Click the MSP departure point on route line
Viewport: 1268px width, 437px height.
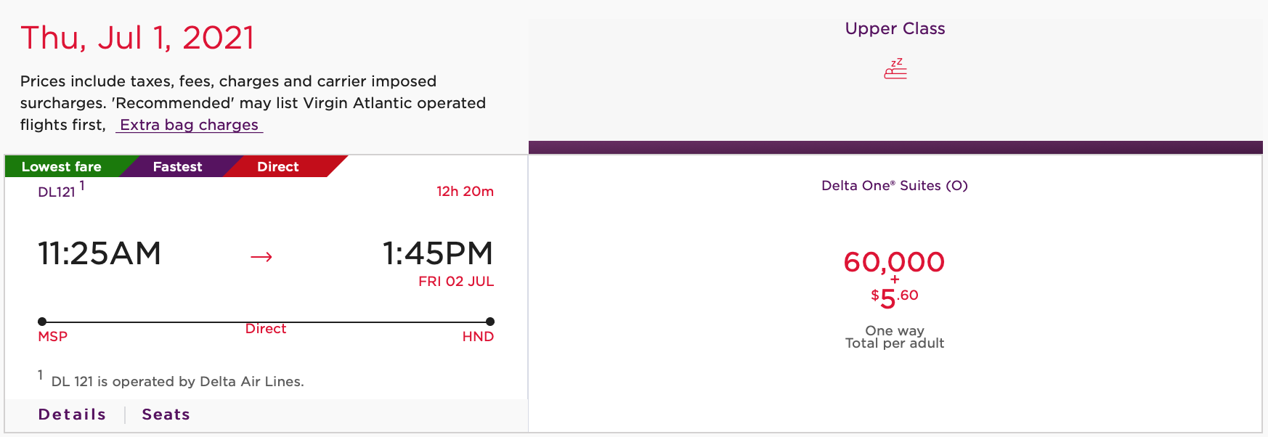click(x=42, y=319)
